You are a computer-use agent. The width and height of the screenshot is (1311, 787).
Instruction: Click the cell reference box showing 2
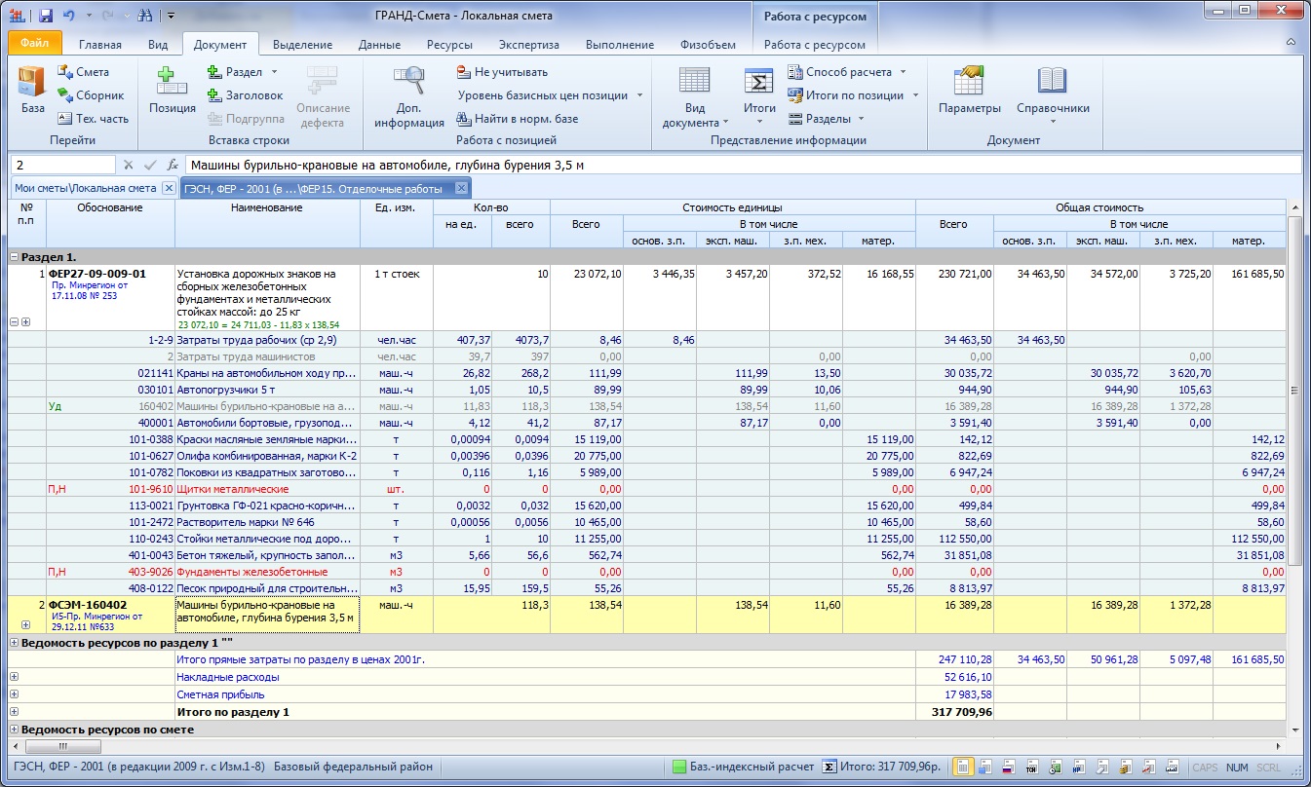pyautogui.click(x=61, y=166)
